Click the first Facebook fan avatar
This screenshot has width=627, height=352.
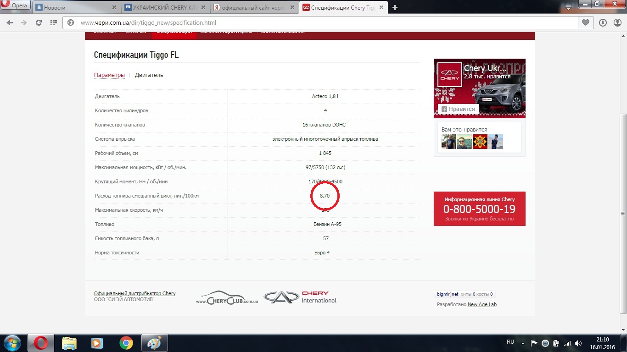(449, 142)
